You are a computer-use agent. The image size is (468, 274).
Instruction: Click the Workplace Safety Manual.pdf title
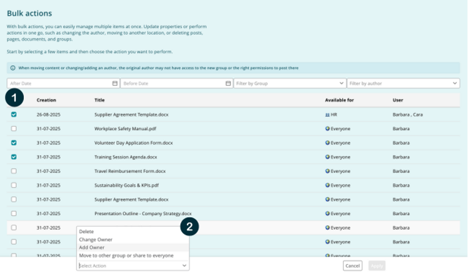pos(125,129)
